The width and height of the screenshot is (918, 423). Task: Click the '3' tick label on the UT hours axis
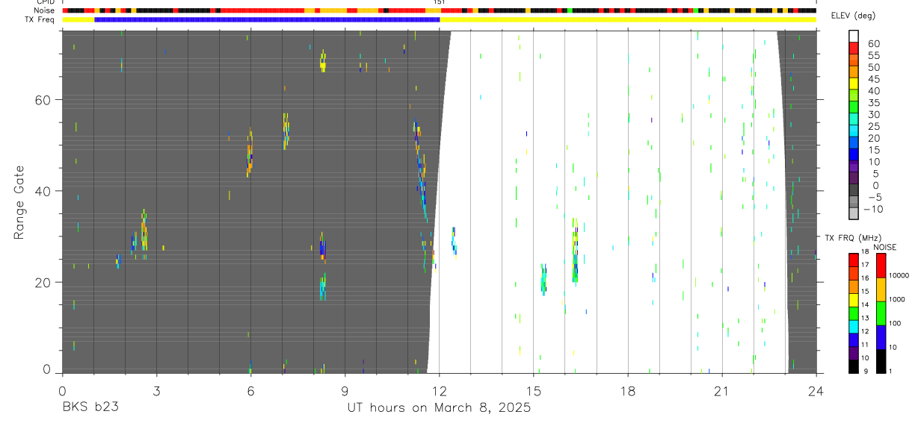pyautogui.click(x=155, y=391)
